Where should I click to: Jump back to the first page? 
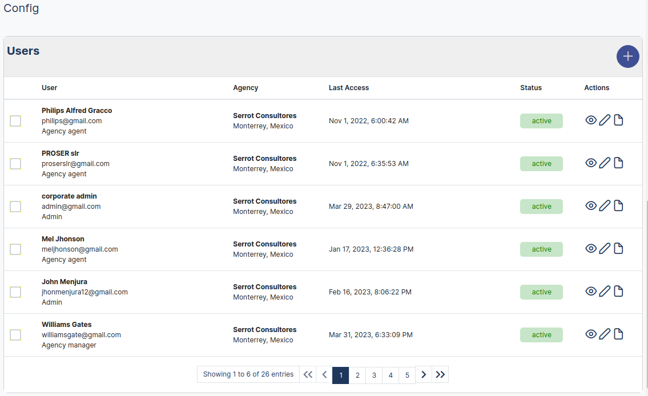308,374
